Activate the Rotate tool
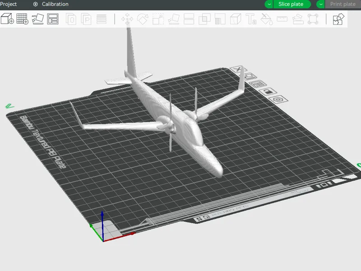Viewport: 361px width, 271px height. pos(143,19)
